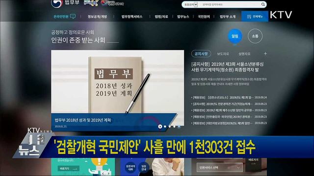Image resolution: width=314 pixels, height=176 pixels.
Task: Click the 법무부 logo emblem
Action: tap(57, 3)
